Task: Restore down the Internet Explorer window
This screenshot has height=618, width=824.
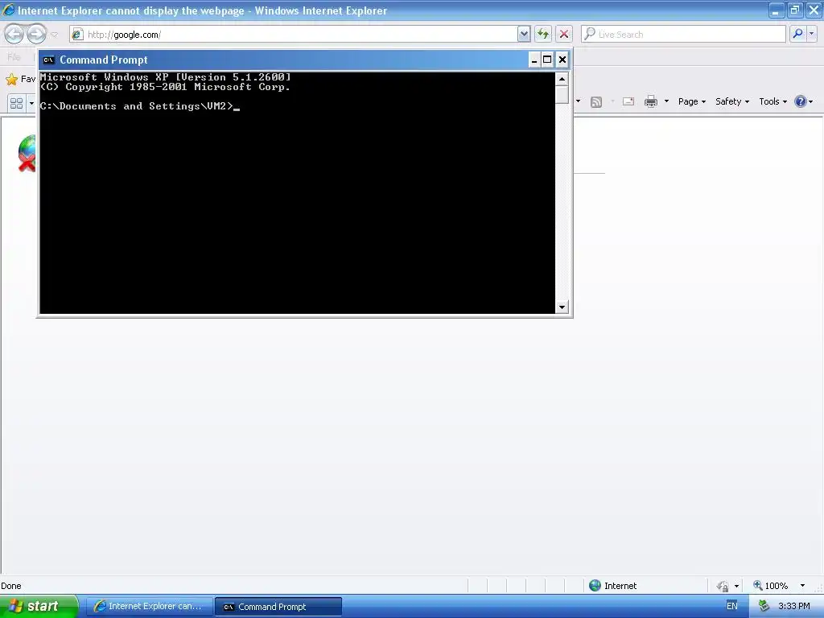Action: 794,10
